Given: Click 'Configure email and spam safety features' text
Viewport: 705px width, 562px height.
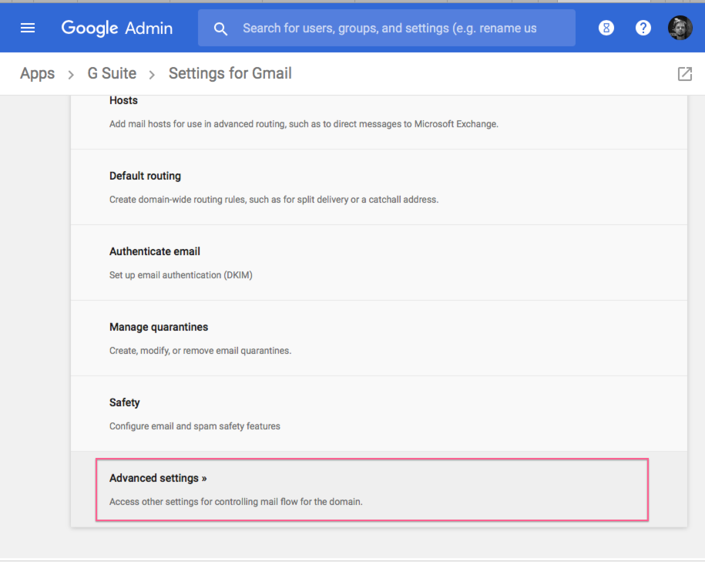Looking at the screenshot, I should click(195, 426).
